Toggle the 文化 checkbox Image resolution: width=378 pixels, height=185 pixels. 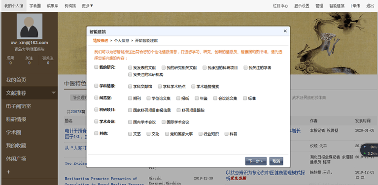(x=148, y=134)
